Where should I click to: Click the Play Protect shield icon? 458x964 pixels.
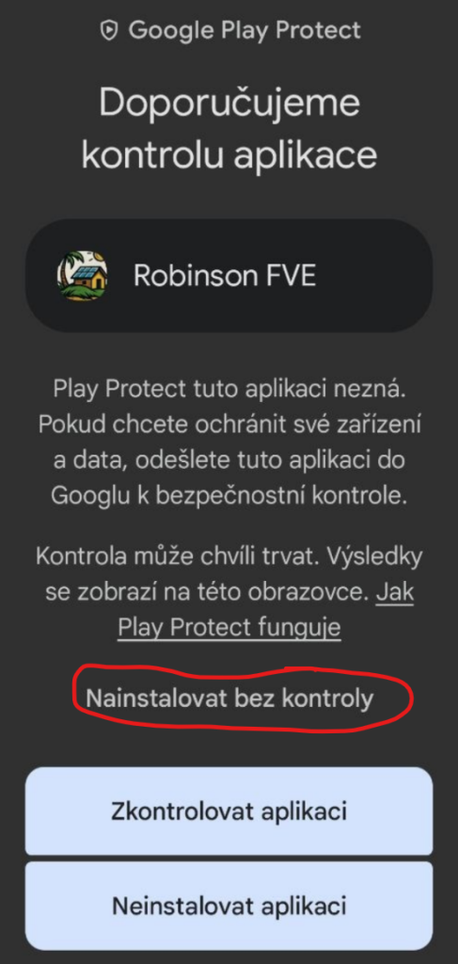click(x=109, y=30)
